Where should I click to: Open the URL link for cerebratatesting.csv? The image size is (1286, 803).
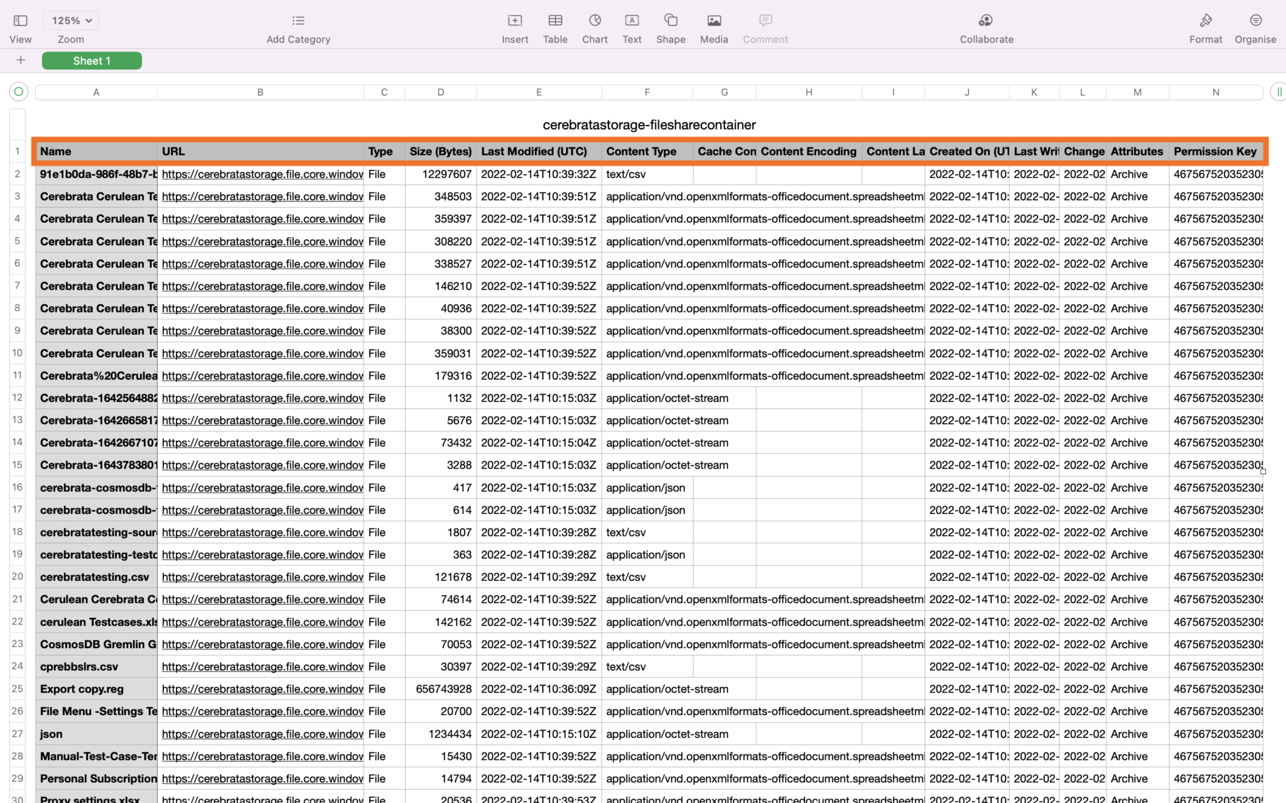coord(262,577)
